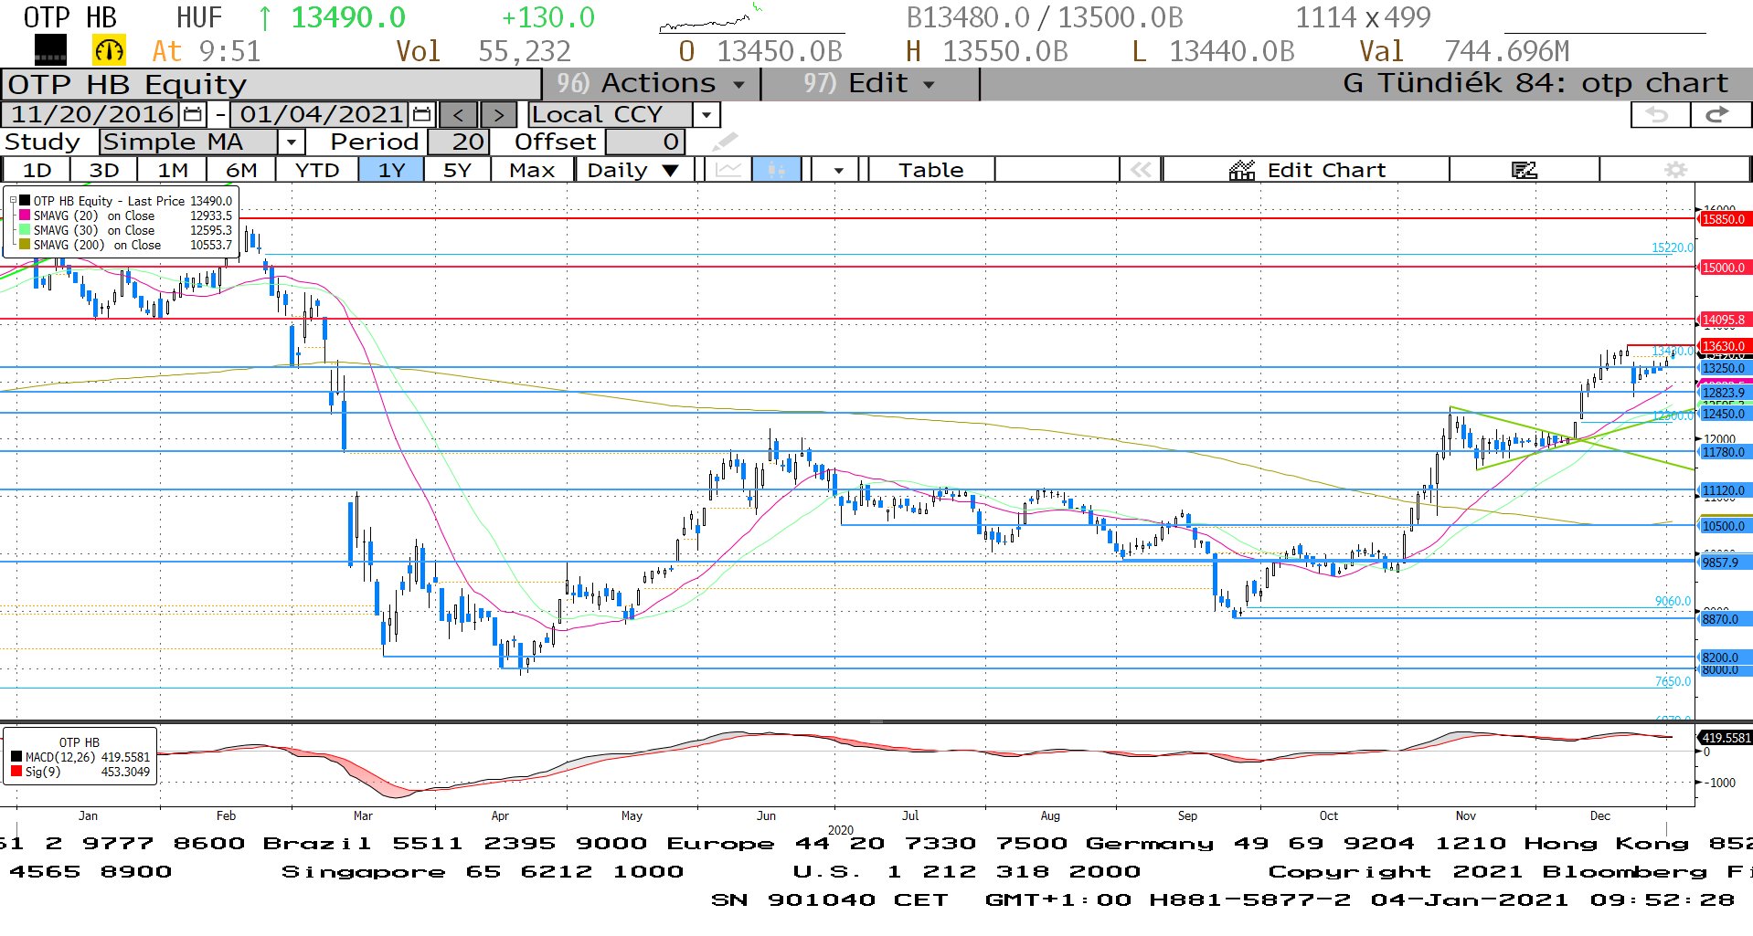Select the 5Y range tab
Image resolution: width=1753 pixels, height=936 pixels.
tap(457, 170)
